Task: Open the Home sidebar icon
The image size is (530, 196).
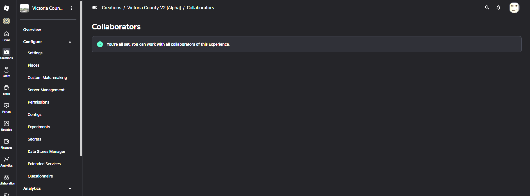Action: click(x=6, y=34)
